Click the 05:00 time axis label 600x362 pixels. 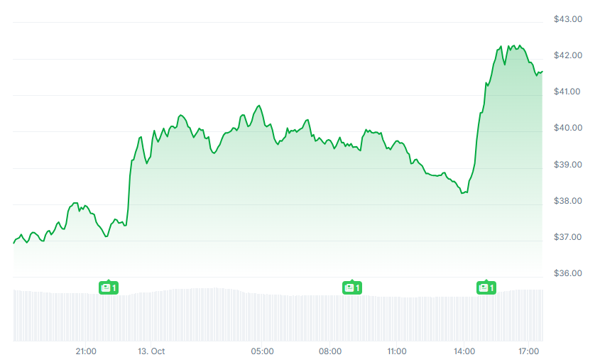coord(263,351)
